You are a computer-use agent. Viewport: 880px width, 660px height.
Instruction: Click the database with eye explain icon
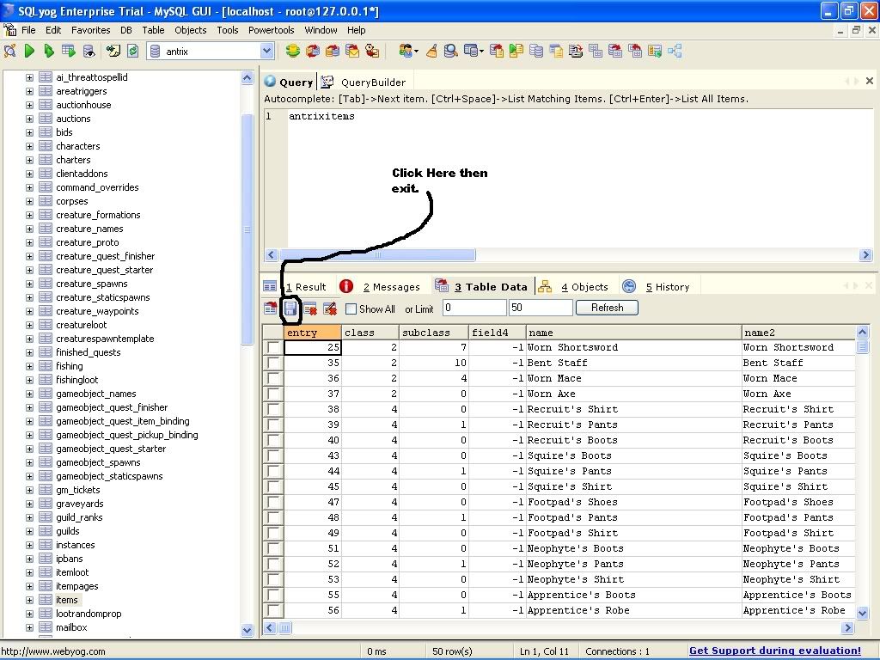click(x=89, y=51)
